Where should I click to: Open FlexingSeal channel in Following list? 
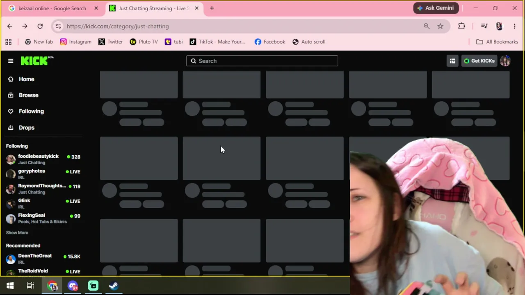(43, 218)
